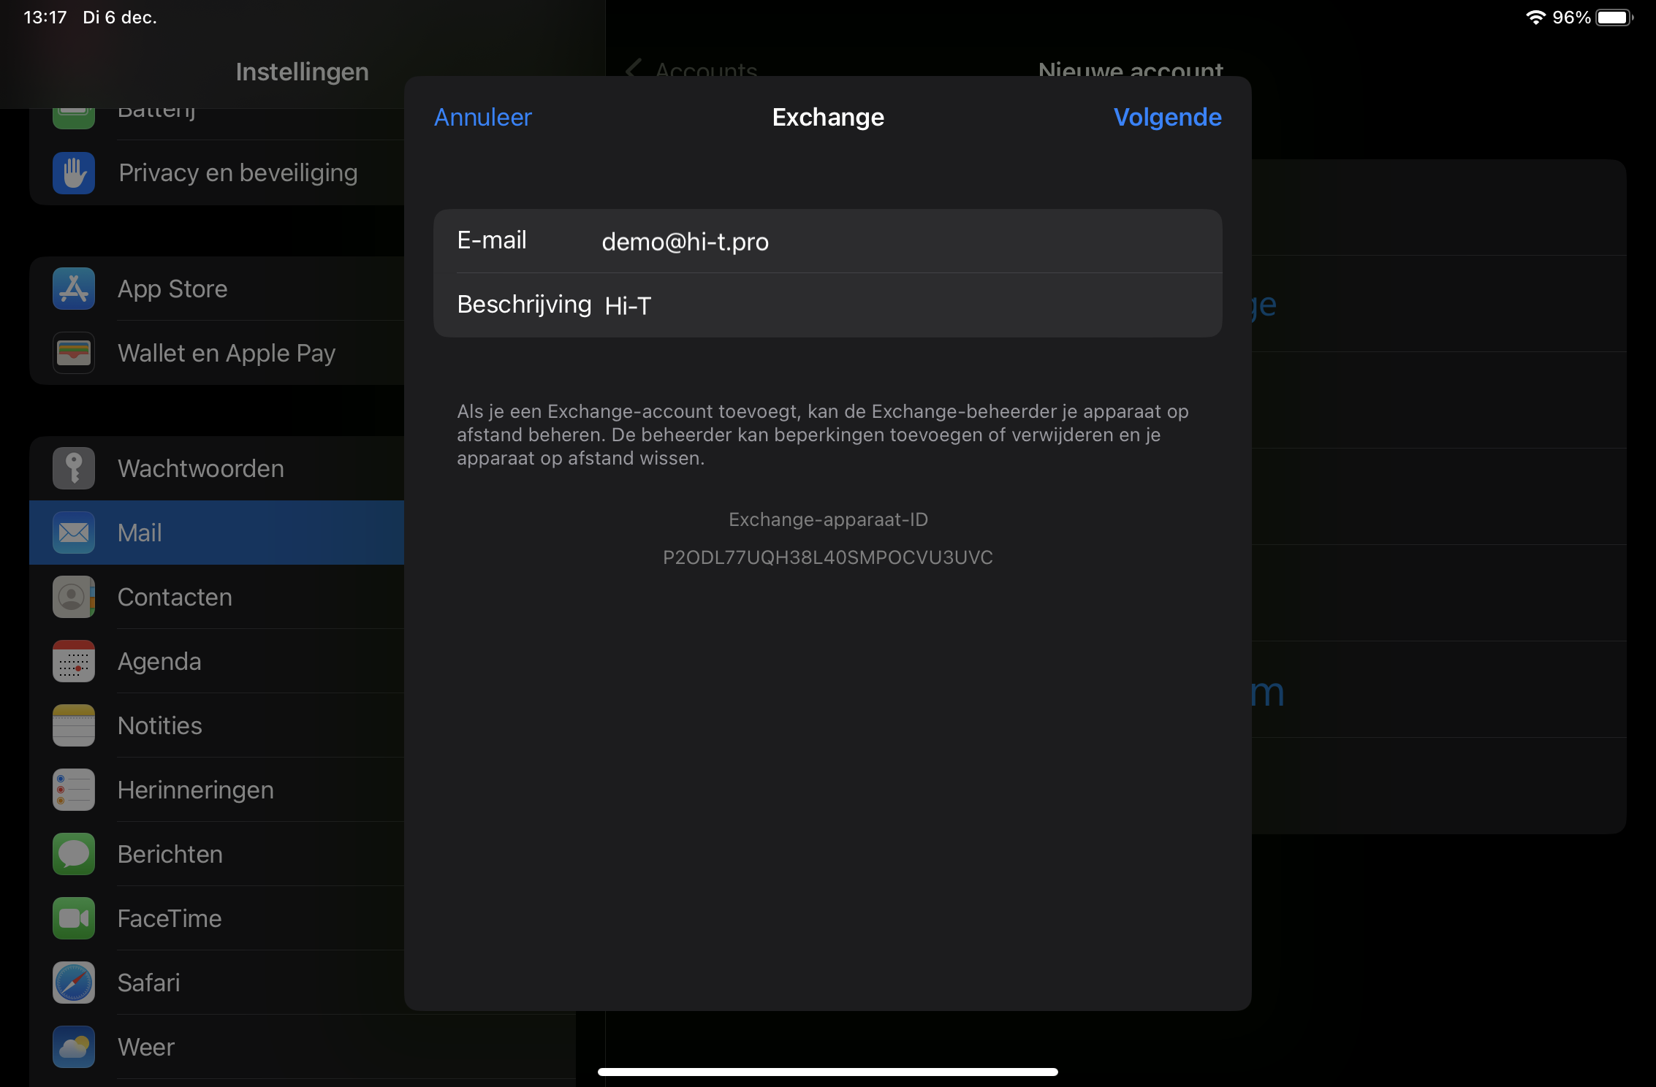1656x1087 pixels.
Task: Tap the Agenda calendar icon
Action: [x=74, y=661]
